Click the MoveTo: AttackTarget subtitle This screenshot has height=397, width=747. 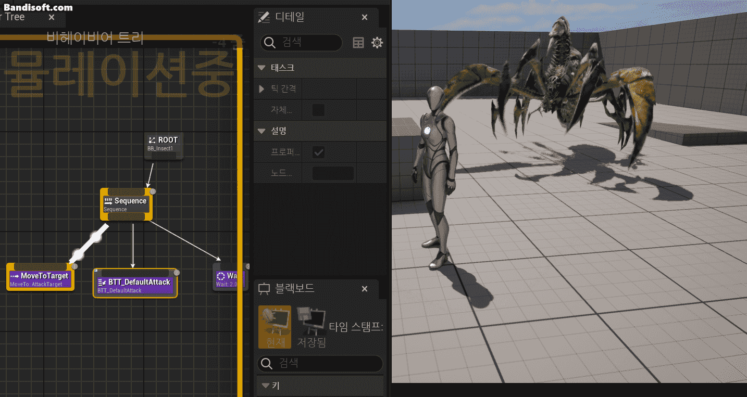pos(36,284)
